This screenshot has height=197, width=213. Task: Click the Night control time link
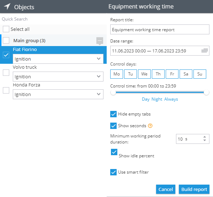(157, 99)
